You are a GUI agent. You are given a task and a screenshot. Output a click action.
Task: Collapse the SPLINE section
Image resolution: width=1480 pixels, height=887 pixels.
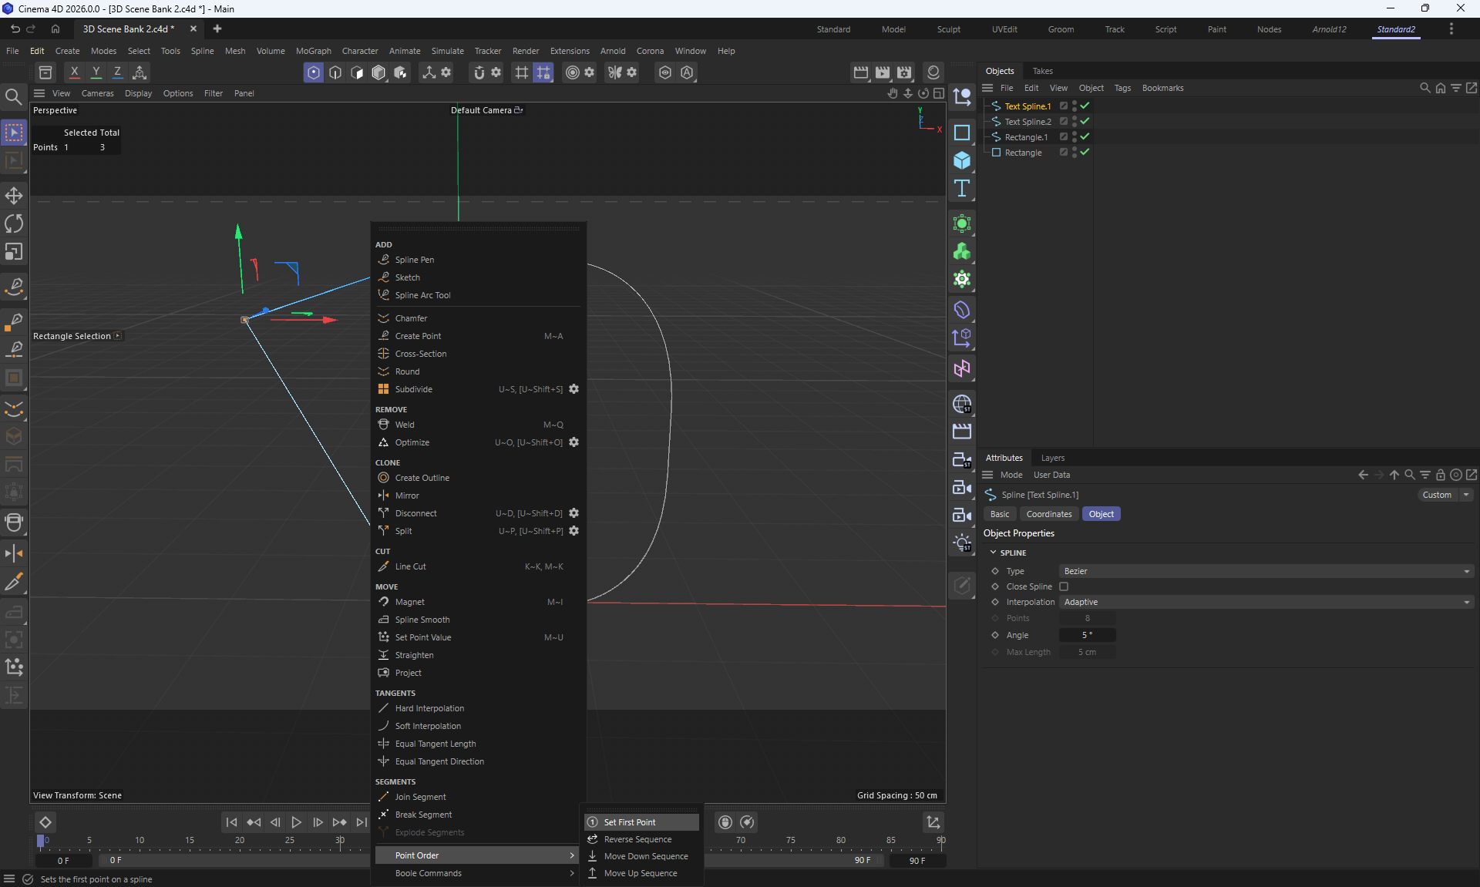pyautogui.click(x=994, y=553)
